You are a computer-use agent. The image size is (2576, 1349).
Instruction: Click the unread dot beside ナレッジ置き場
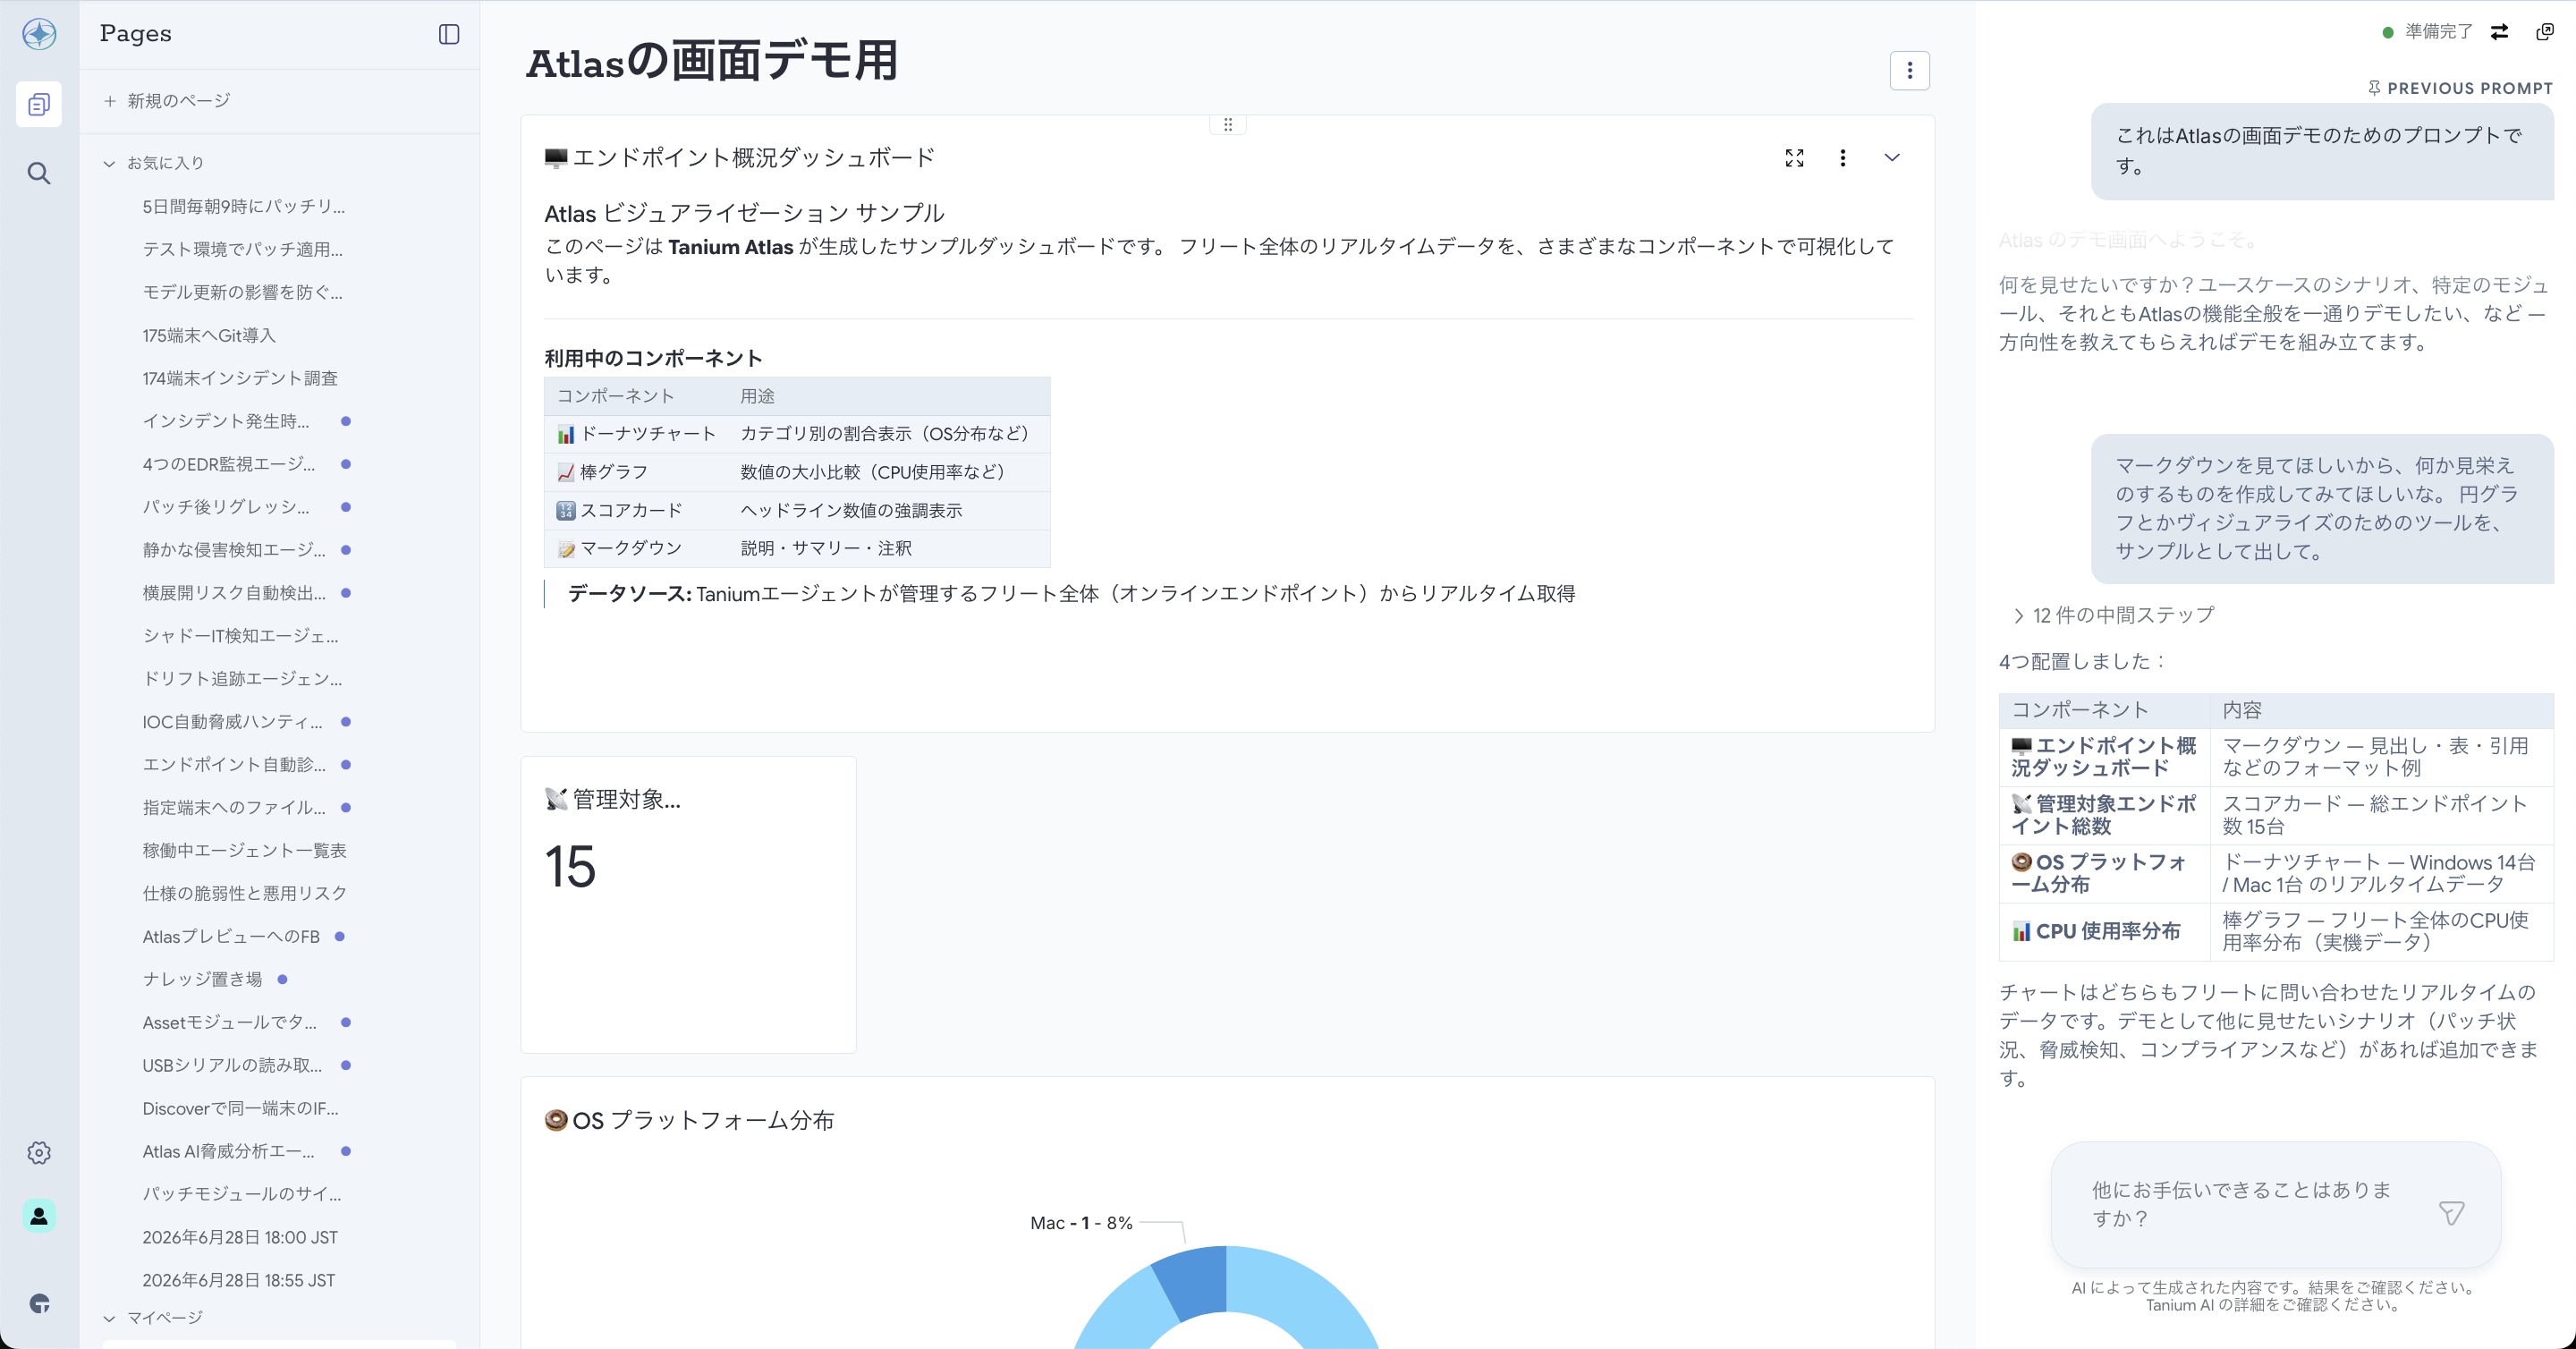(x=282, y=979)
